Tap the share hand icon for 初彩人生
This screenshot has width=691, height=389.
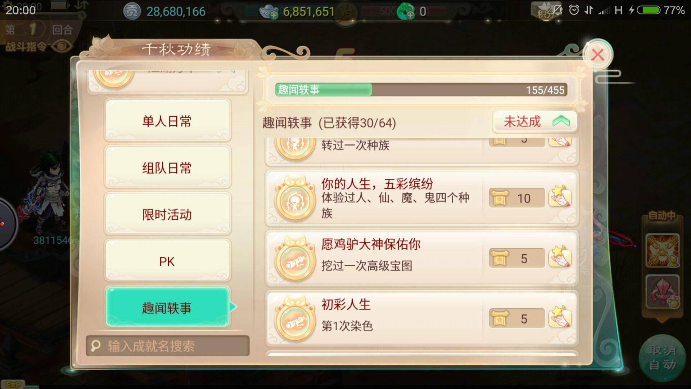coord(560,318)
